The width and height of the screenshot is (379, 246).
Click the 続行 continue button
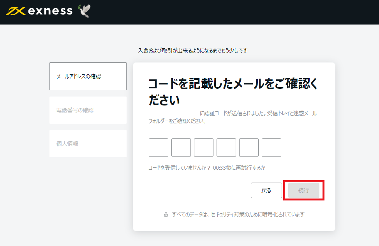pos(304,190)
